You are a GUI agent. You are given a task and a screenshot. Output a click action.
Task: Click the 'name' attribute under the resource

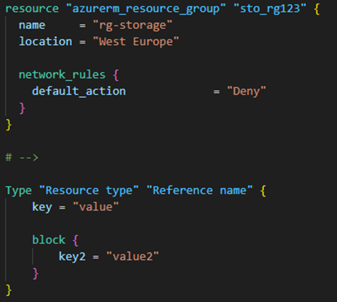pyautogui.click(x=32, y=26)
